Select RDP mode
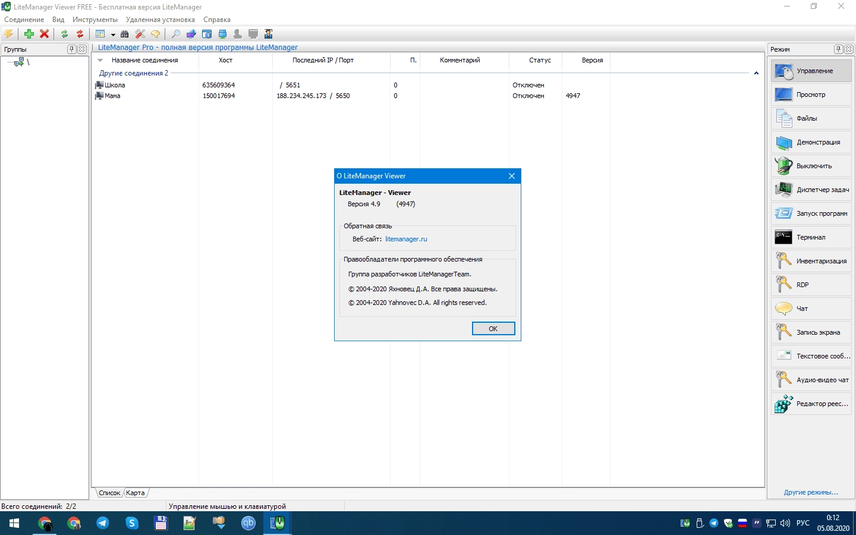 click(x=811, y=285)
